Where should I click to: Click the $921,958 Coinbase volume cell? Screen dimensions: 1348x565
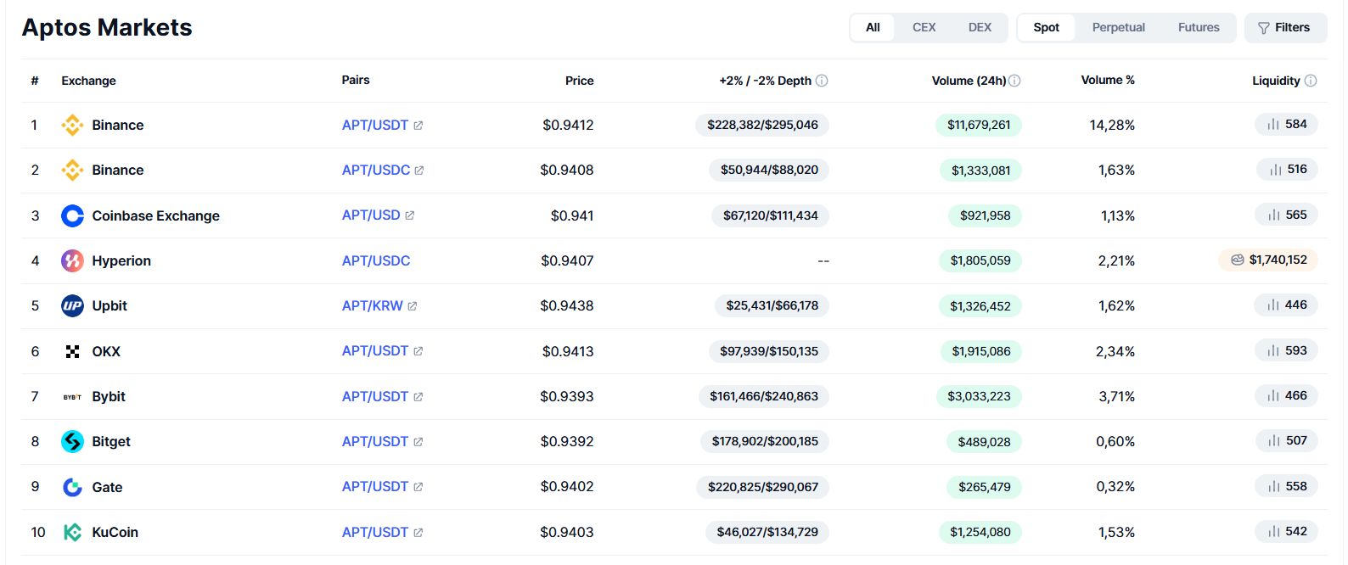(x=986, y=215)
